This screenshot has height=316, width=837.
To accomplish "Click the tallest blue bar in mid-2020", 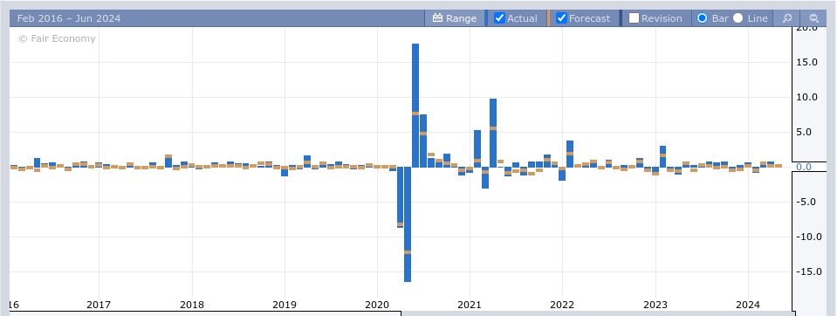I will [415, 105].
